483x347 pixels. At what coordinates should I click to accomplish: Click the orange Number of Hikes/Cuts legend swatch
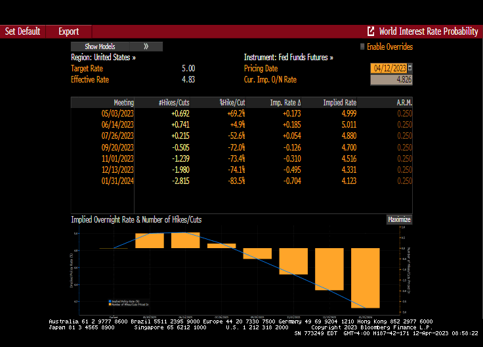109,304
